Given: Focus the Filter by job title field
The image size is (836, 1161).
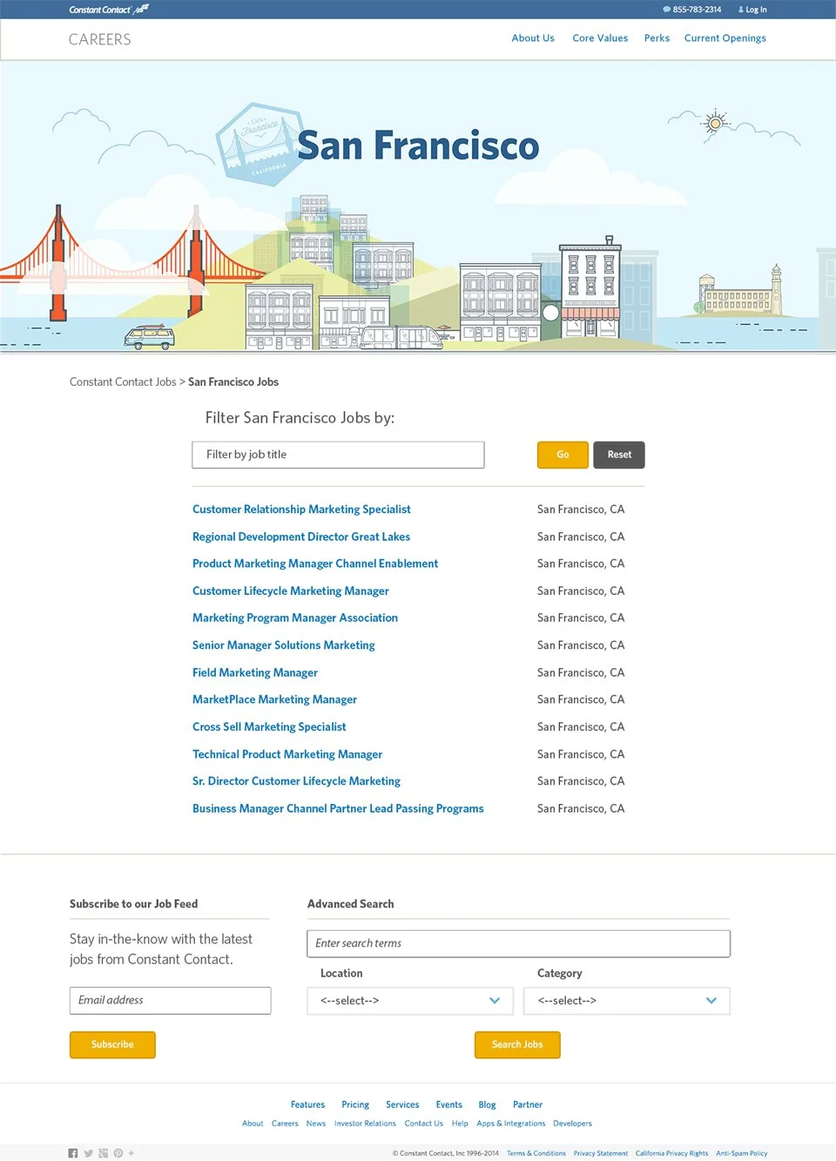Looking at the screenshot, I should pyautogui.click(x=338, y=455).
